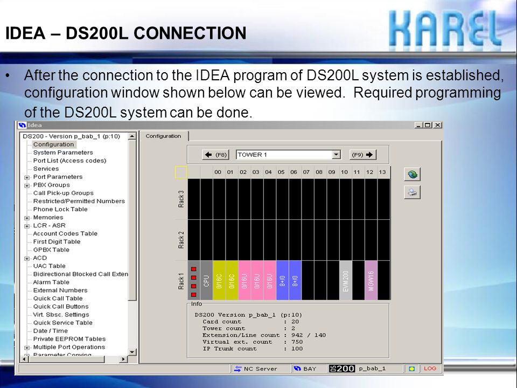Expand the Memories node
The height and width of the screenshot is (388, 517).
(27, 218)
